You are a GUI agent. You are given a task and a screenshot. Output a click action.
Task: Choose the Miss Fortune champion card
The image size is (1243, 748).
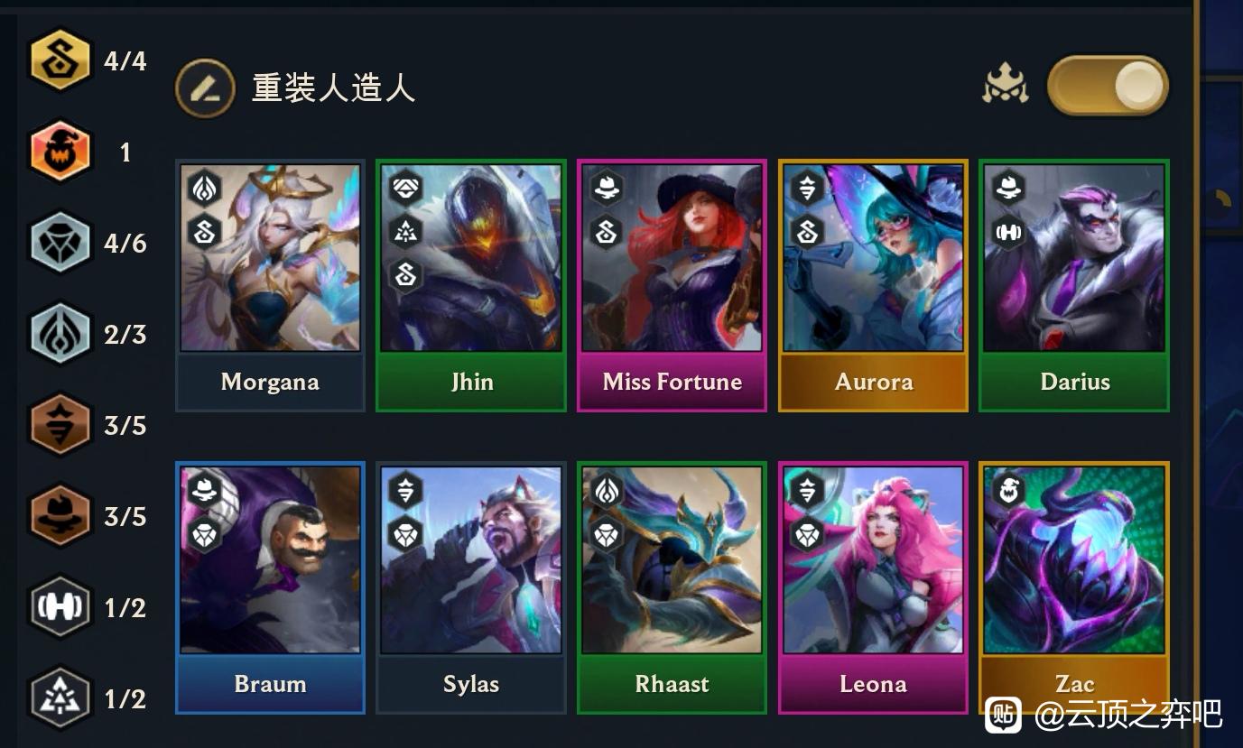pyautogui.click(x=672, y=285)
